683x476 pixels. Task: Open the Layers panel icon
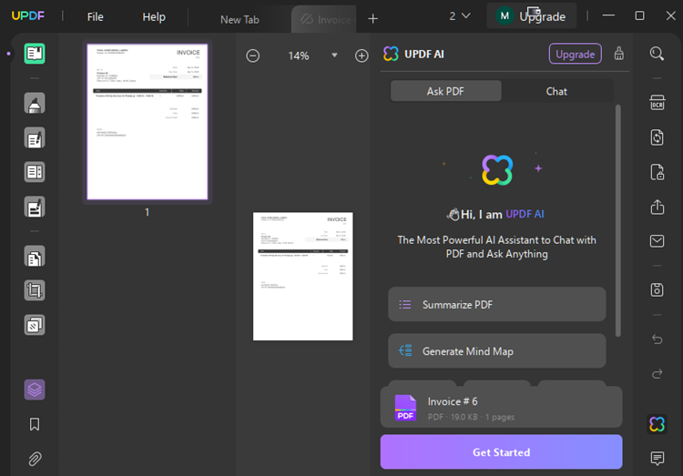click(x=35, y=390)
